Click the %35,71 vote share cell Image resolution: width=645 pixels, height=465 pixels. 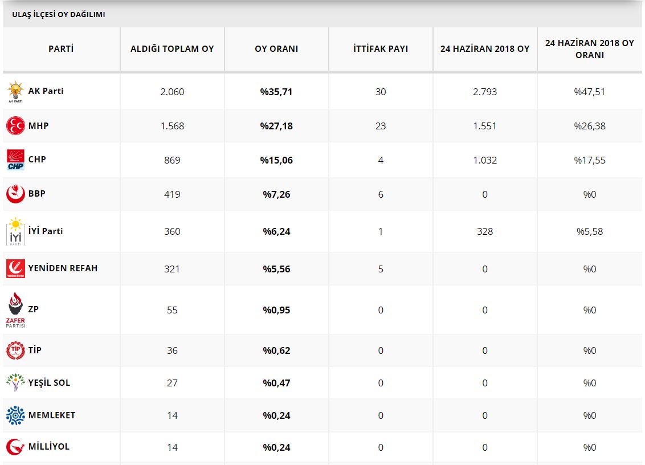pos(276,92)
